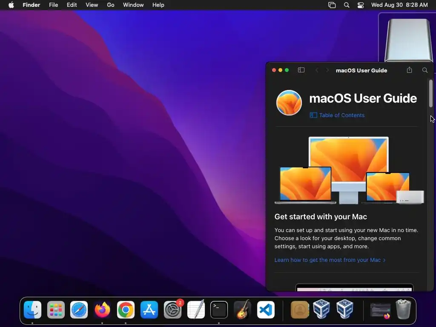
Task: Open System Settings with badge in Dock
Action: click(172, 310)
